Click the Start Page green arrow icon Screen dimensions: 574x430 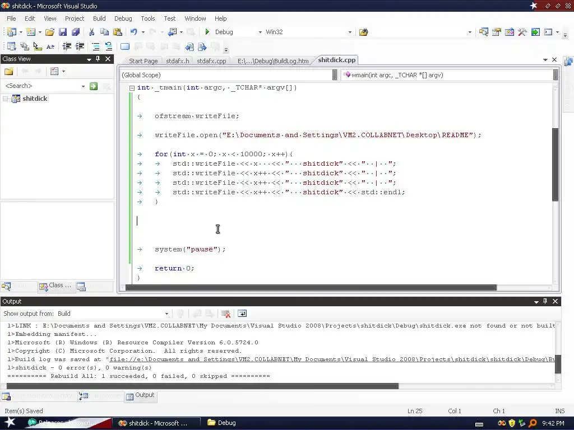pyautogui.click(x=535, y=32)
